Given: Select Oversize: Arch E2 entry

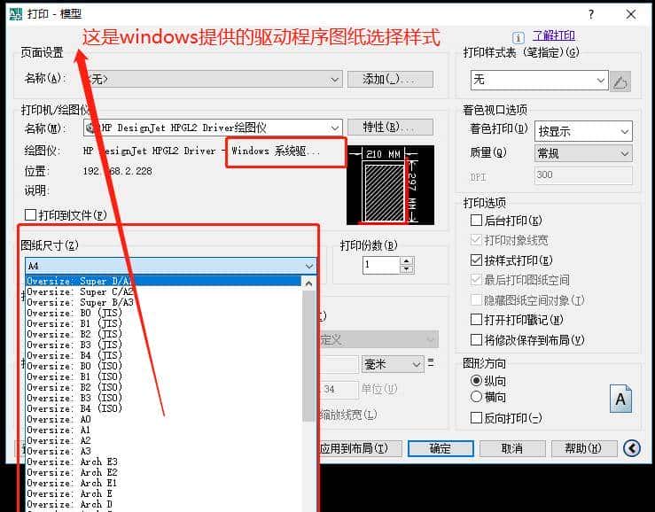Looking at the screenshot, I should (163, 472).
